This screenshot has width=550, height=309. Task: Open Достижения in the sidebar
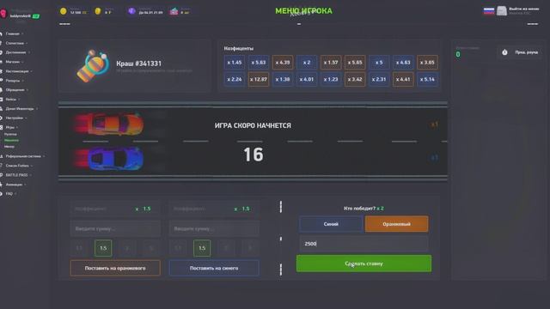(x=15, y=52)
